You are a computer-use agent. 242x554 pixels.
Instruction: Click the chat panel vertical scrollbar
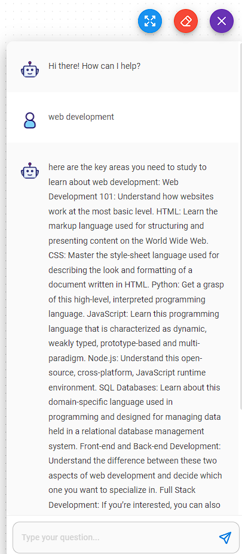tap(241, 226)
